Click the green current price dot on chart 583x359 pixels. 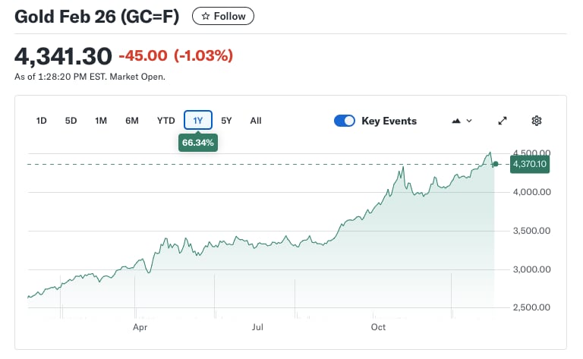click(x=496, y=164)
